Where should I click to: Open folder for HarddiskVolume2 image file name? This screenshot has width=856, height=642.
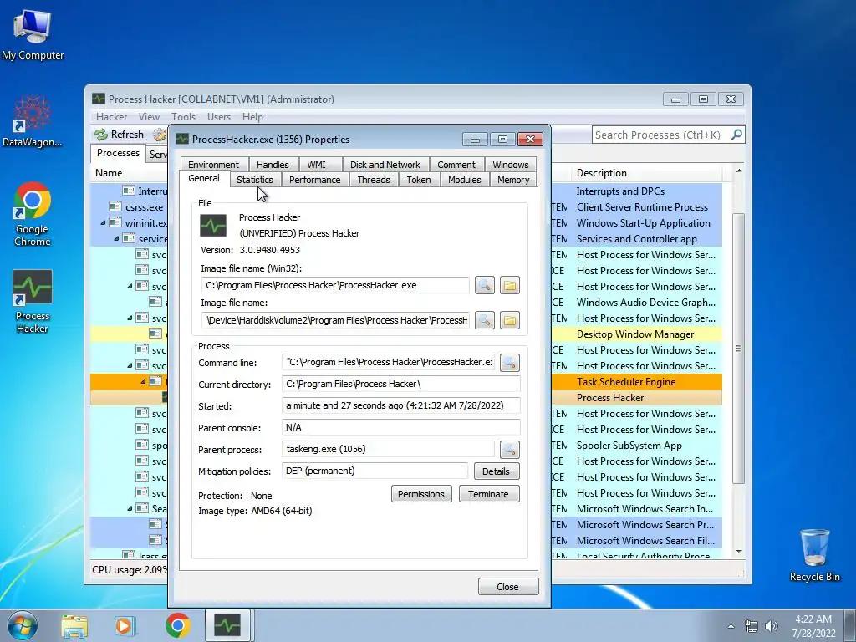tap(509, 320)
